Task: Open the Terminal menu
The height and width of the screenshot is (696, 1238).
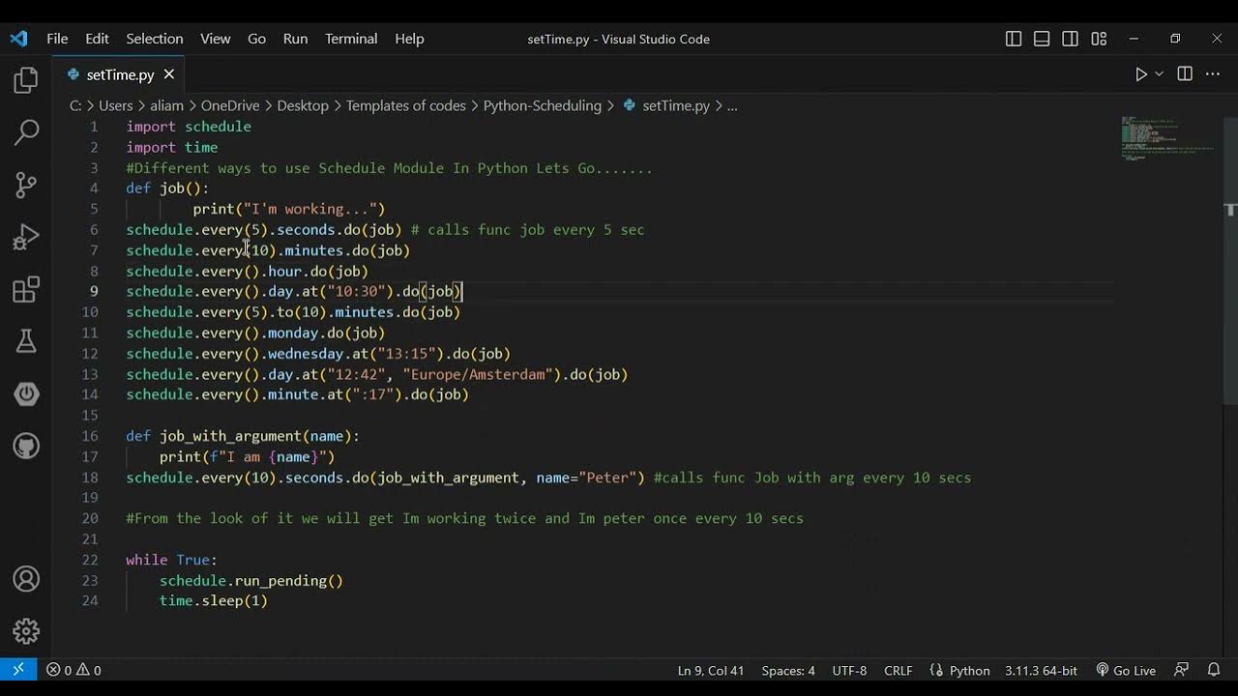Action: coord(351,39)
